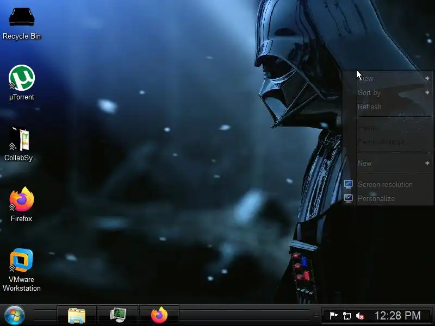Viewport: 435px width, 326px height.
Task: Expand the arrow beside View
Action: [x=427, y=78]
